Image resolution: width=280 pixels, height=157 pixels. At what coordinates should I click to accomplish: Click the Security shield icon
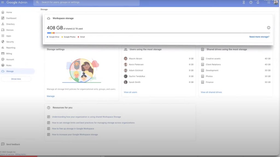click(x=3, y=42)
